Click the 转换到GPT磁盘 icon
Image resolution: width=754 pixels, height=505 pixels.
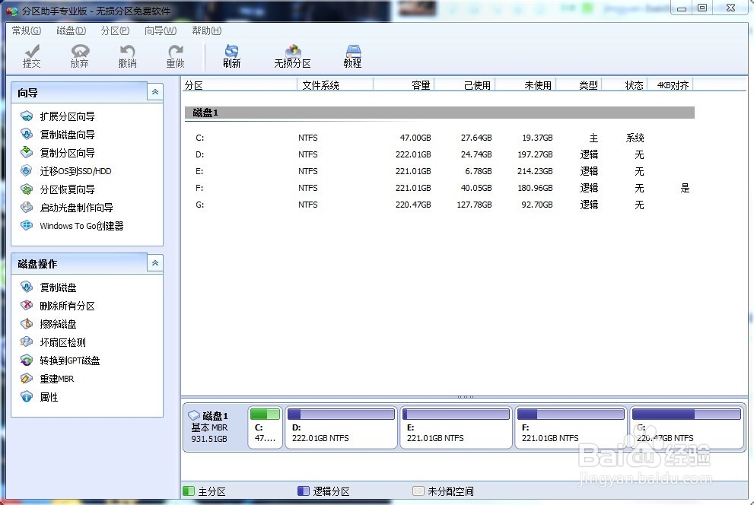point(27,360)
